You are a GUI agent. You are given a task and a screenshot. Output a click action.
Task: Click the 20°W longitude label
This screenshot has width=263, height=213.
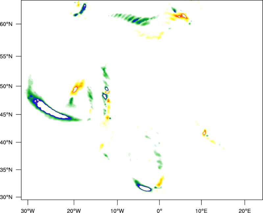coord(74,211)
